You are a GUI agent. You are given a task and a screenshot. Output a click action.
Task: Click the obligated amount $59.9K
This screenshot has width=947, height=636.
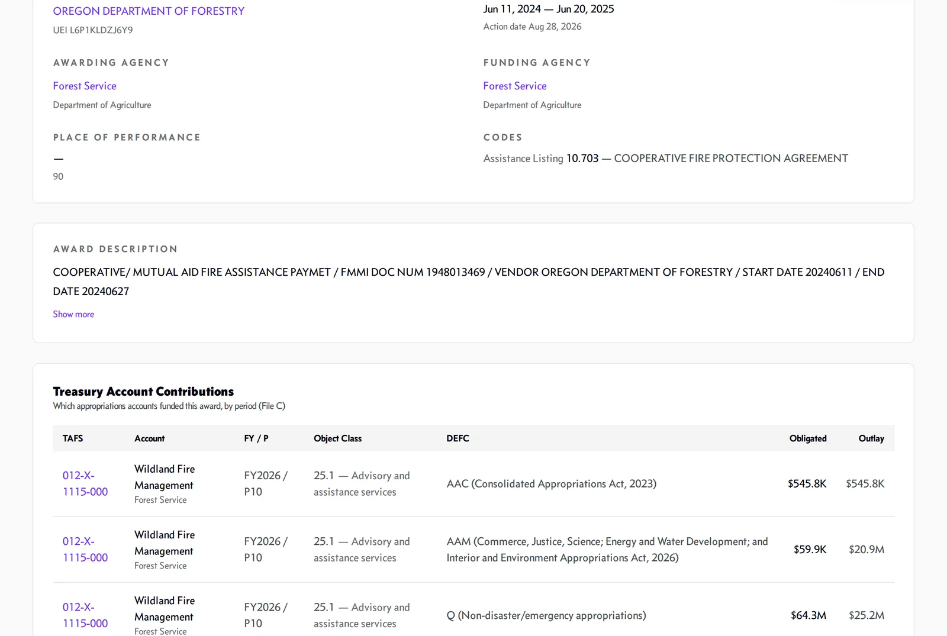pos(810,550)
